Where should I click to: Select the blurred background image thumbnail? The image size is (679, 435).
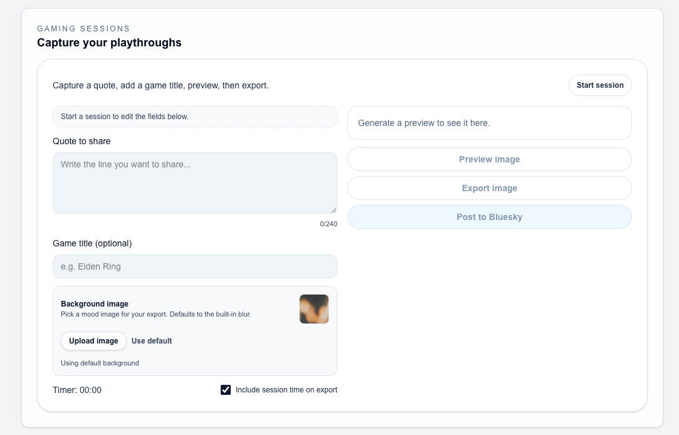point(313,309)
